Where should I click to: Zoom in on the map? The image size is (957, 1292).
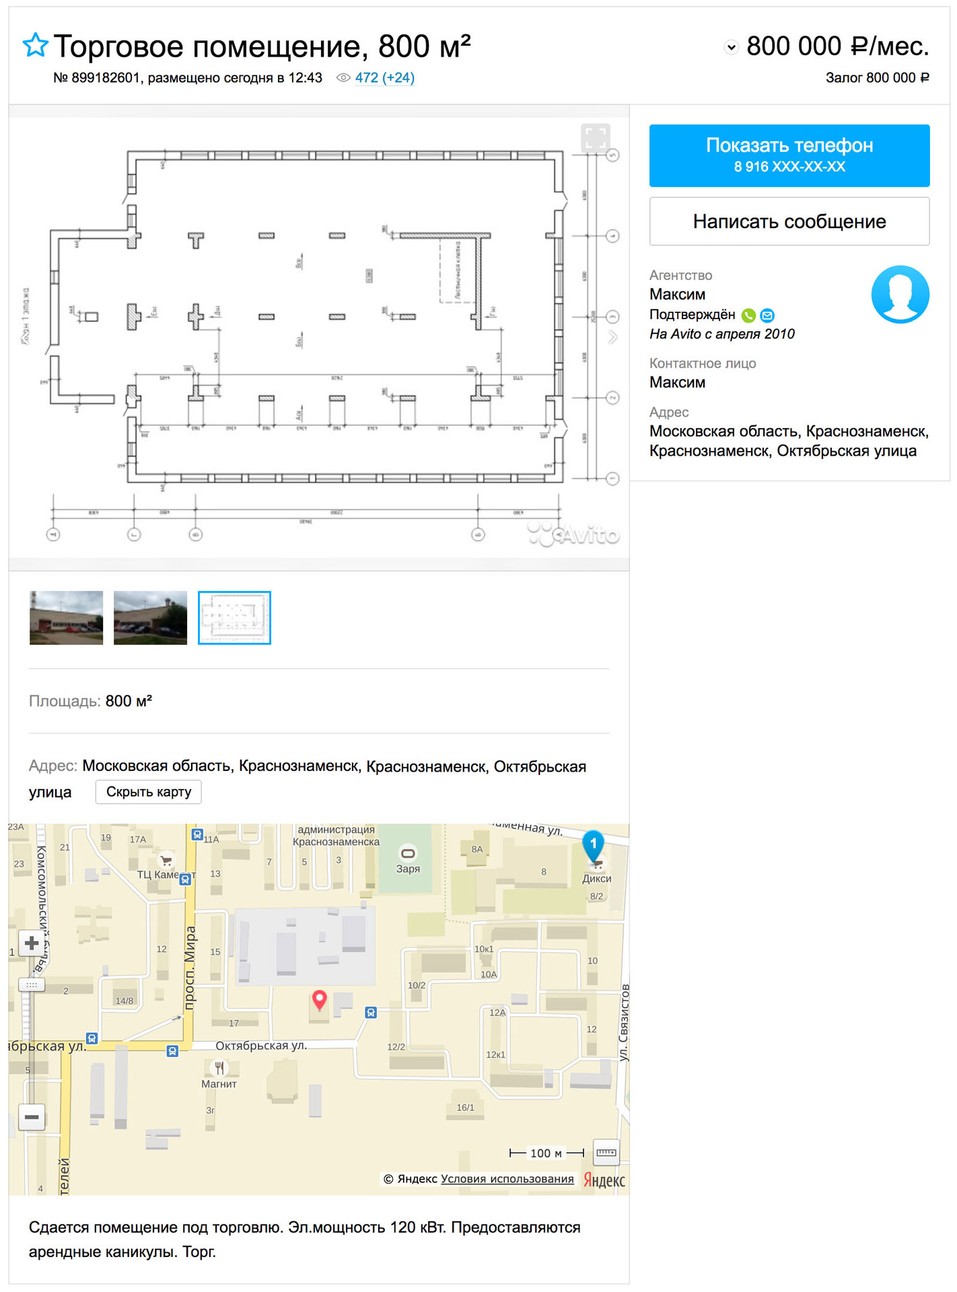tap(32, 943)
